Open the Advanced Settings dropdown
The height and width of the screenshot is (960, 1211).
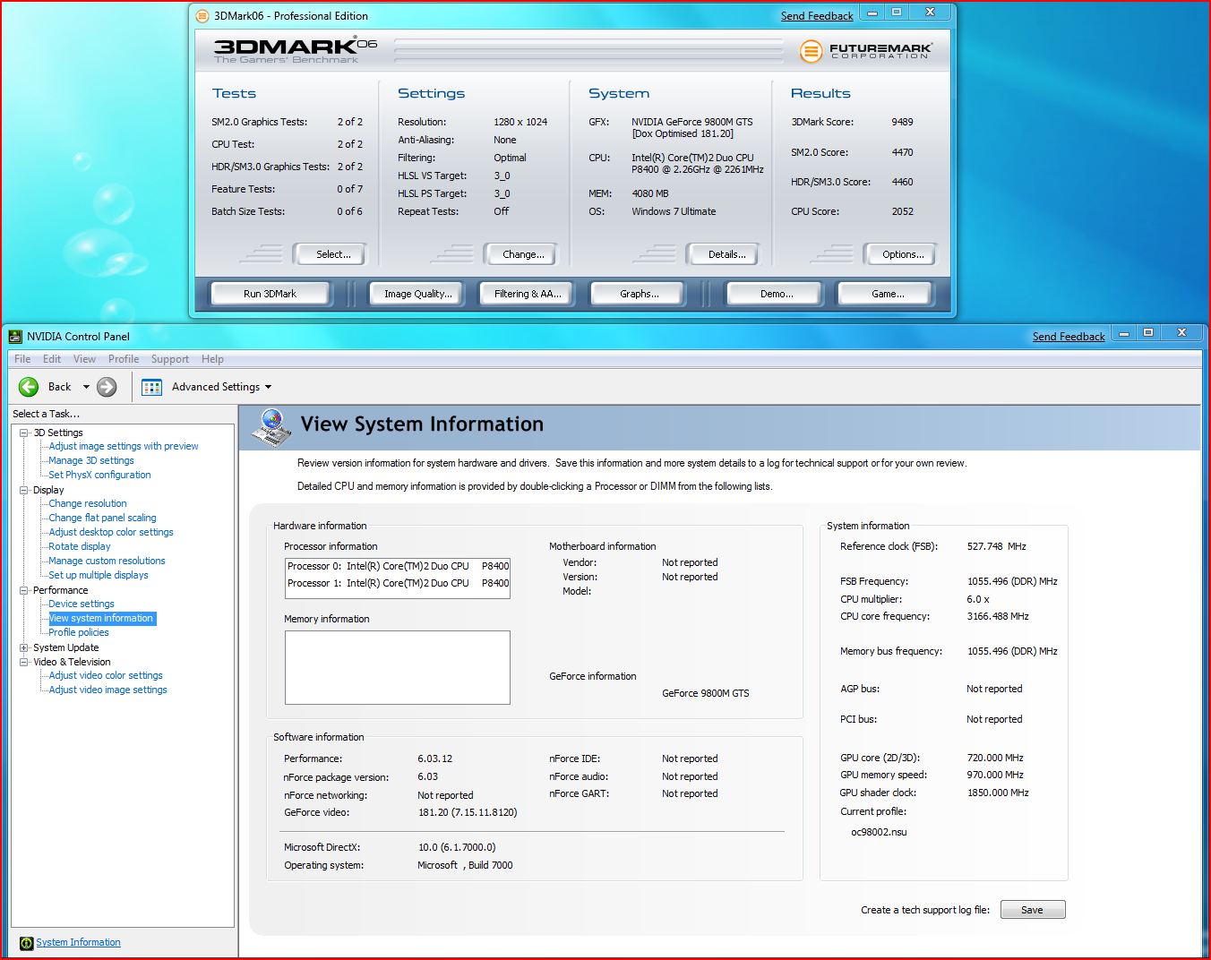[268, 387]
